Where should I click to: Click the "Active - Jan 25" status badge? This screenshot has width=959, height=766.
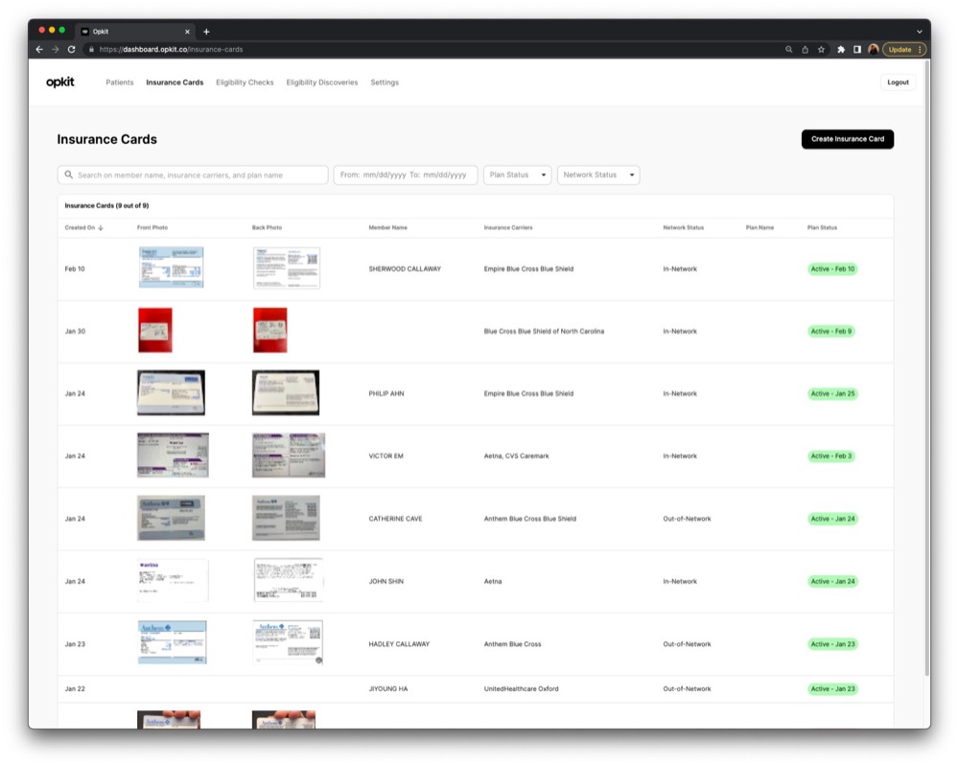(x=832, y=394)
